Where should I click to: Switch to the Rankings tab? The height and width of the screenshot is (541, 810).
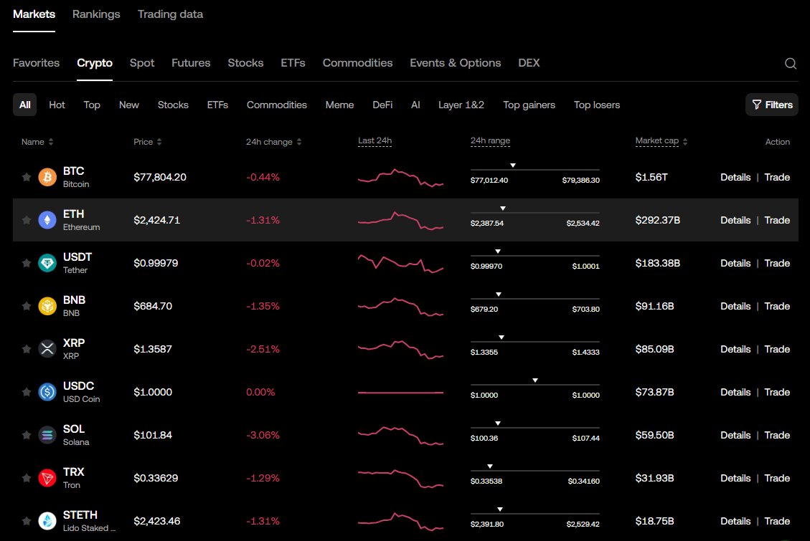click(96, 14)
